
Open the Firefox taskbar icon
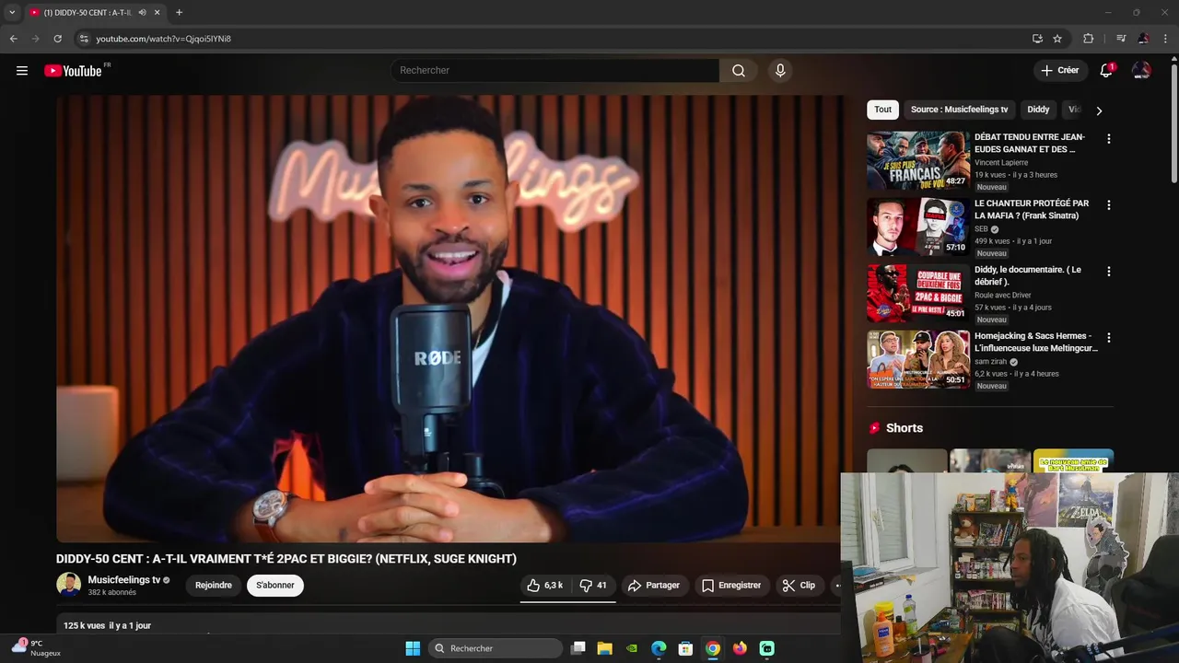[740, 648]
